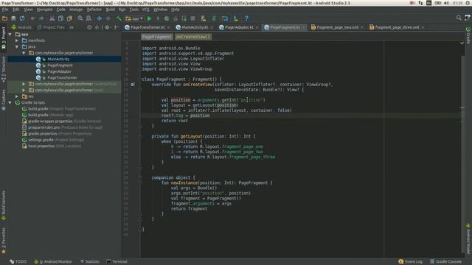Switch to fragment_page_three.xml tab

click(397, 27)
